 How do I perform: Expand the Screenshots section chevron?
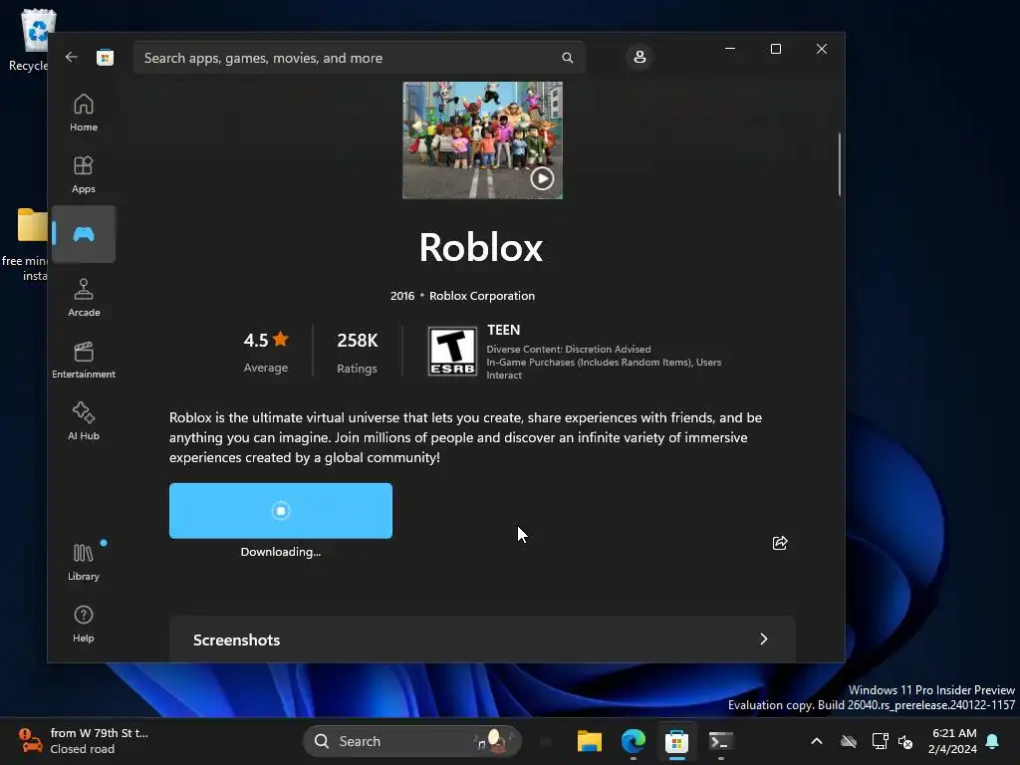click(x=764, y=639)
